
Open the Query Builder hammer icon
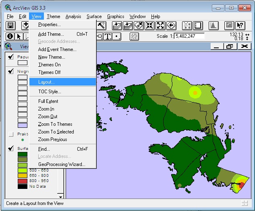point(102,26)
